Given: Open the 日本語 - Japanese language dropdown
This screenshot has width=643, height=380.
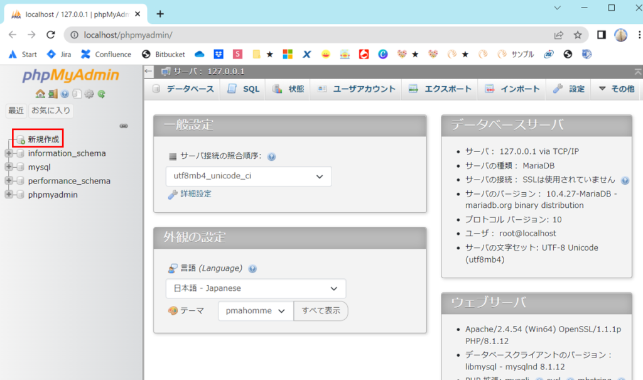Looking at the screenshot, I should 256,289.
